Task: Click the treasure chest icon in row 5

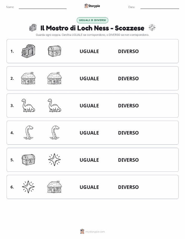Action: point(28,160)
